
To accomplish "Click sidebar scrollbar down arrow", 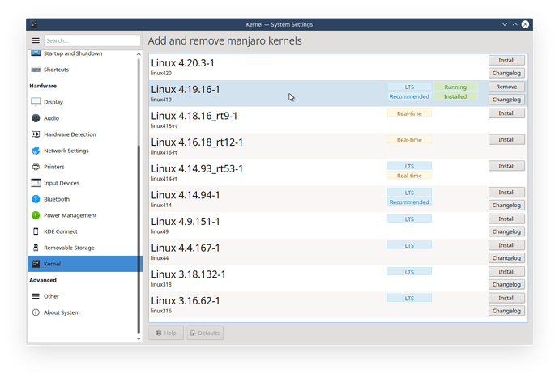I will pyautogui.click(x=139, y=338).
